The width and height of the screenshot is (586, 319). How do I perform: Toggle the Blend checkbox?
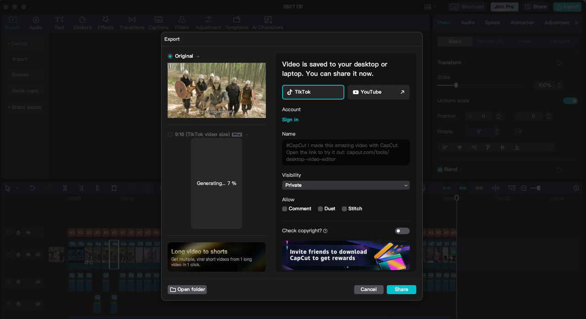(440, 170)
